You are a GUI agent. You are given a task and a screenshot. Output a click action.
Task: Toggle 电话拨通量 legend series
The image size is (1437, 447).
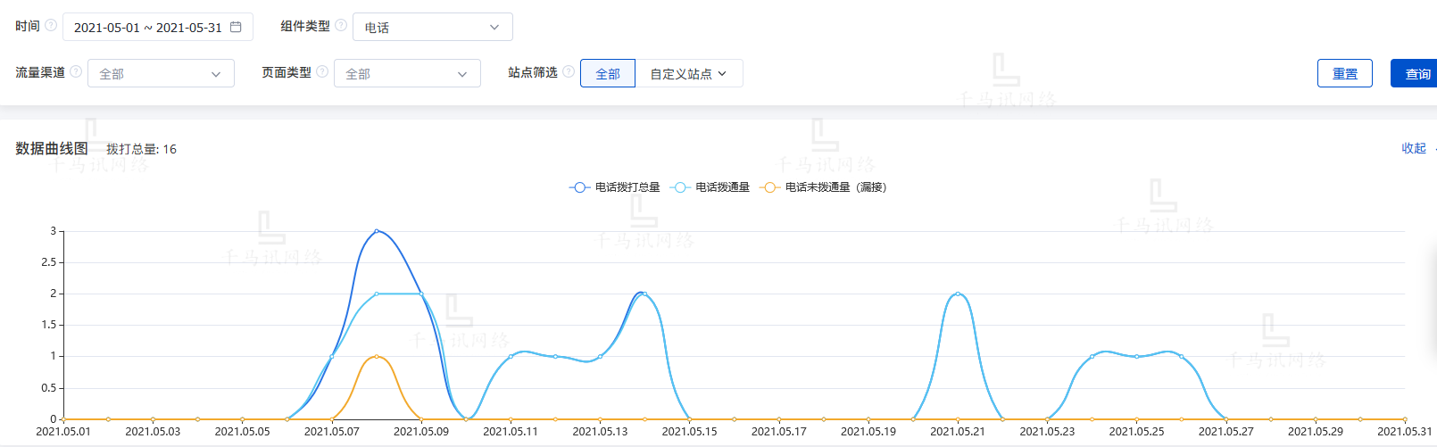(x=711, y=187)
